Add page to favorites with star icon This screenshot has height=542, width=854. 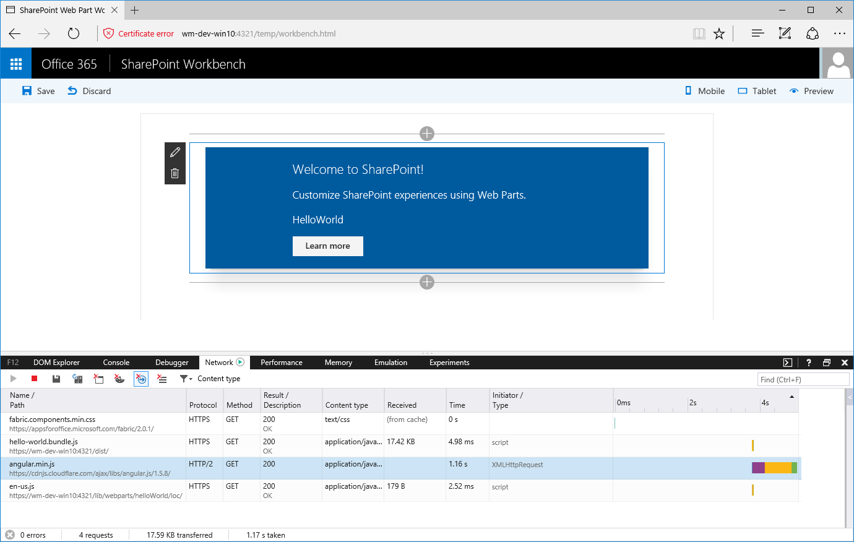[x=719, y=33]
